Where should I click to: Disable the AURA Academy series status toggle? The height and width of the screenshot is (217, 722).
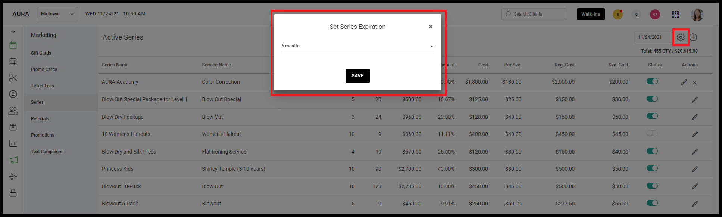[652, 81]
